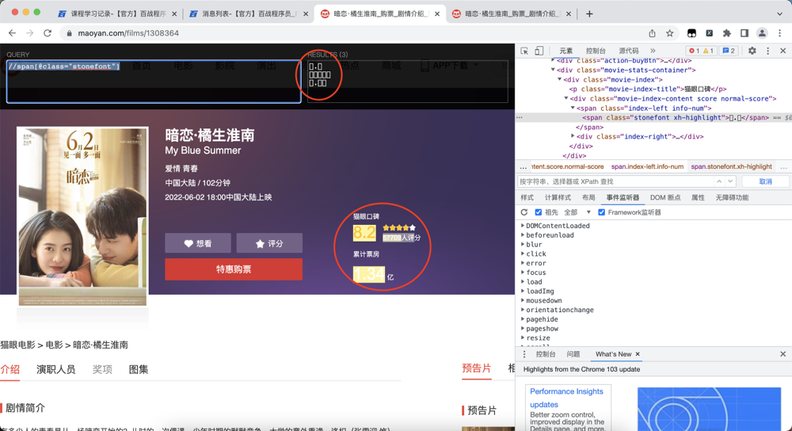The image size is (792, 431).
Task: Click the browser back arrow
Action: (x=12, y=33)
